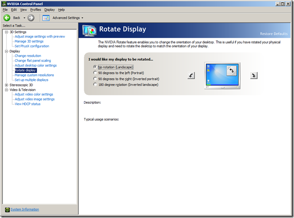This screenshot has height=218, width=294.
Task: Click the Forward arrow icon
Action: pyautogui.click(x=31, y=18)
